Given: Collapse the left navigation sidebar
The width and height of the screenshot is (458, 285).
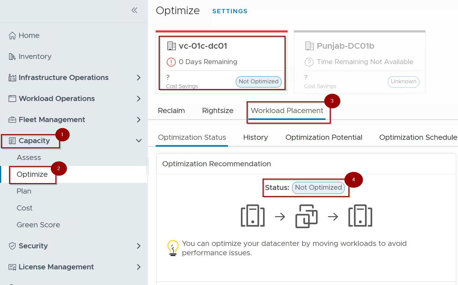Looking at the screenshot, I should (x=134, y=11).
